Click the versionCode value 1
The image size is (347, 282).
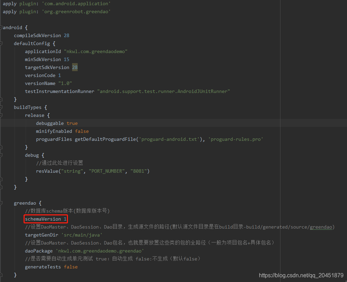[x=60, y=75]
